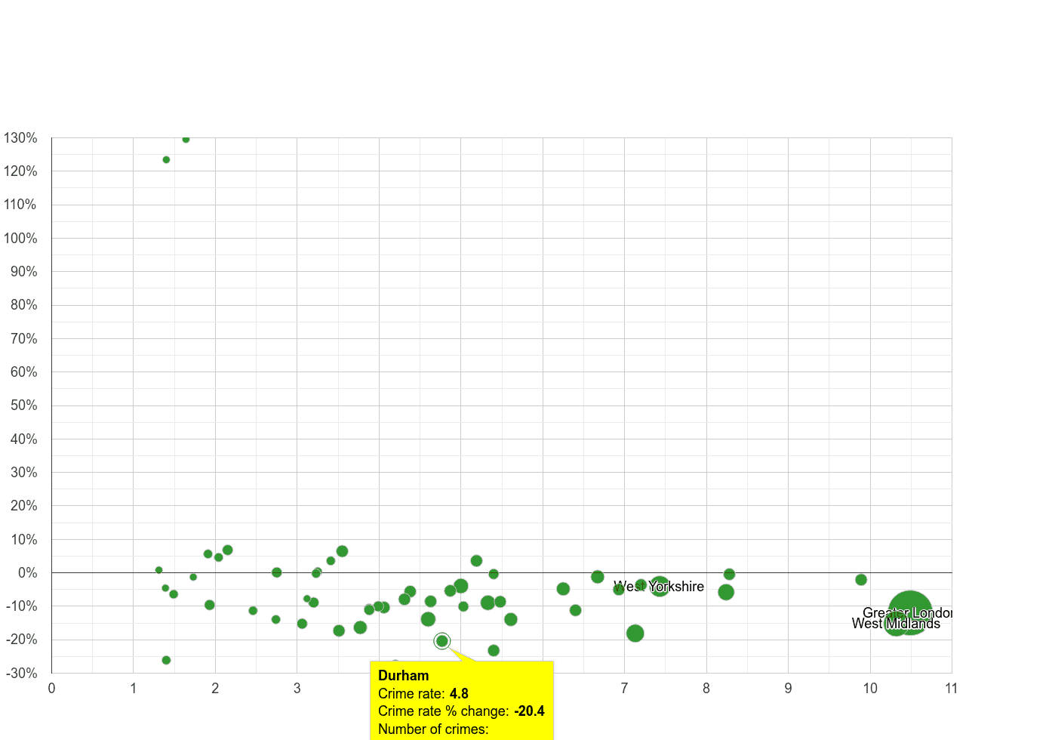Click the highlighted Durham data point
The image size is (1049, 740).
pos(442,641)
